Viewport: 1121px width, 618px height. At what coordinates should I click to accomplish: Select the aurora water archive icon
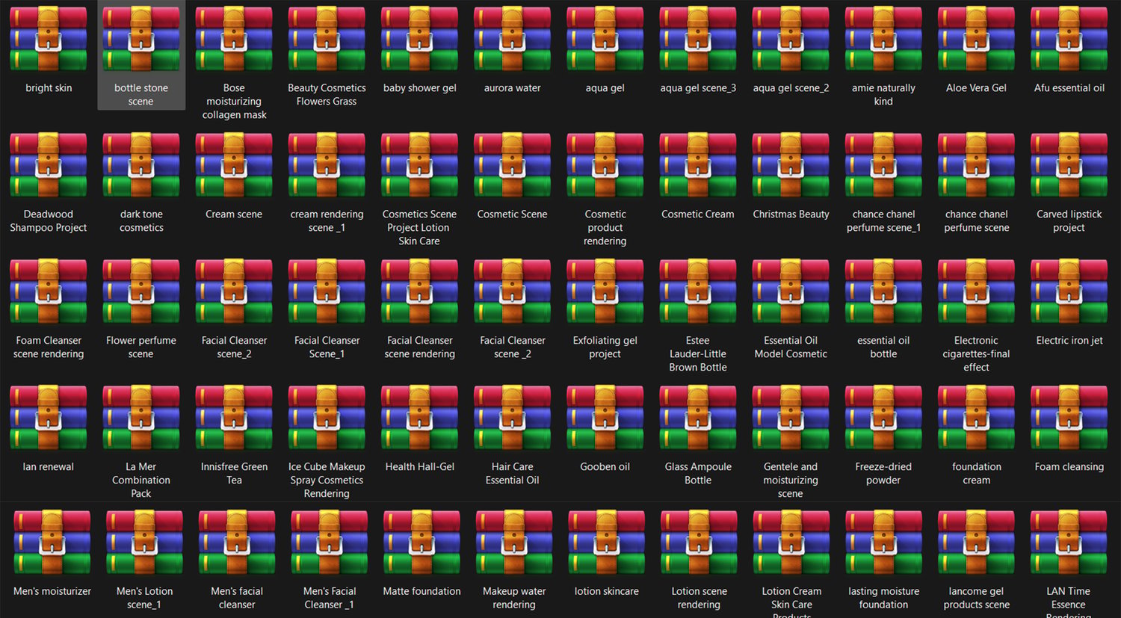[513, 39]
